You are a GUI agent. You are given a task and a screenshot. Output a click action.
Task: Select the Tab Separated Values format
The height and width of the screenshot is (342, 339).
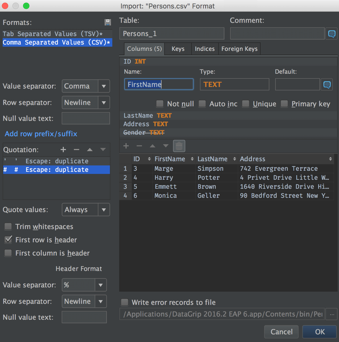point(52,34)
